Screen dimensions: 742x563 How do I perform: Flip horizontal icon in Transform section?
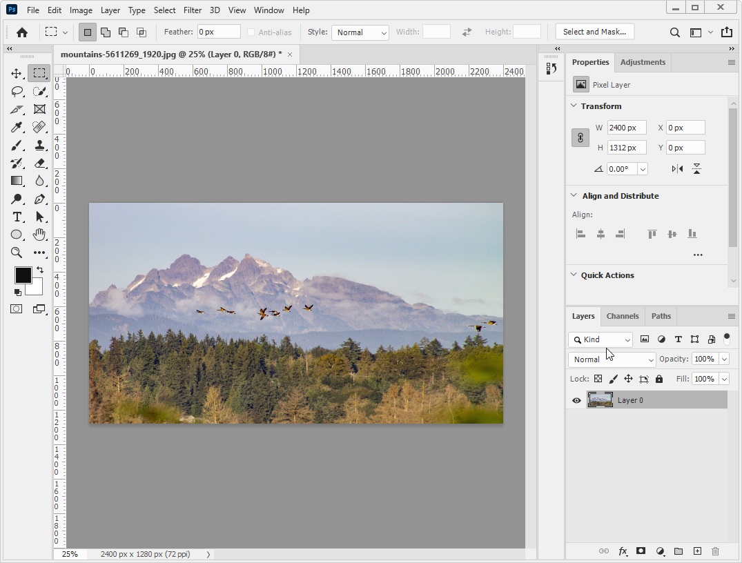click(677, 169)
